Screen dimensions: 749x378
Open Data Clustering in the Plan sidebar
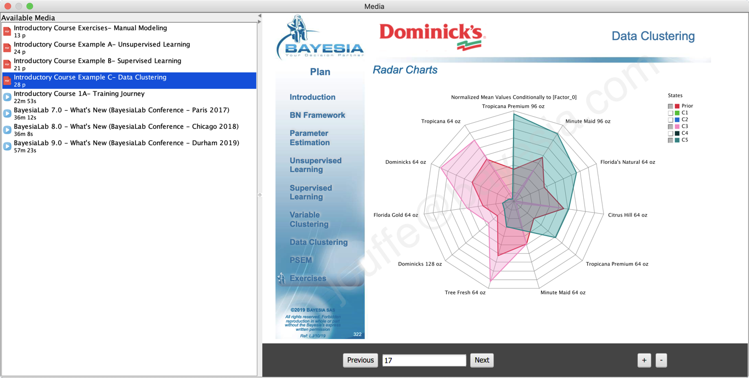[319, 242]
